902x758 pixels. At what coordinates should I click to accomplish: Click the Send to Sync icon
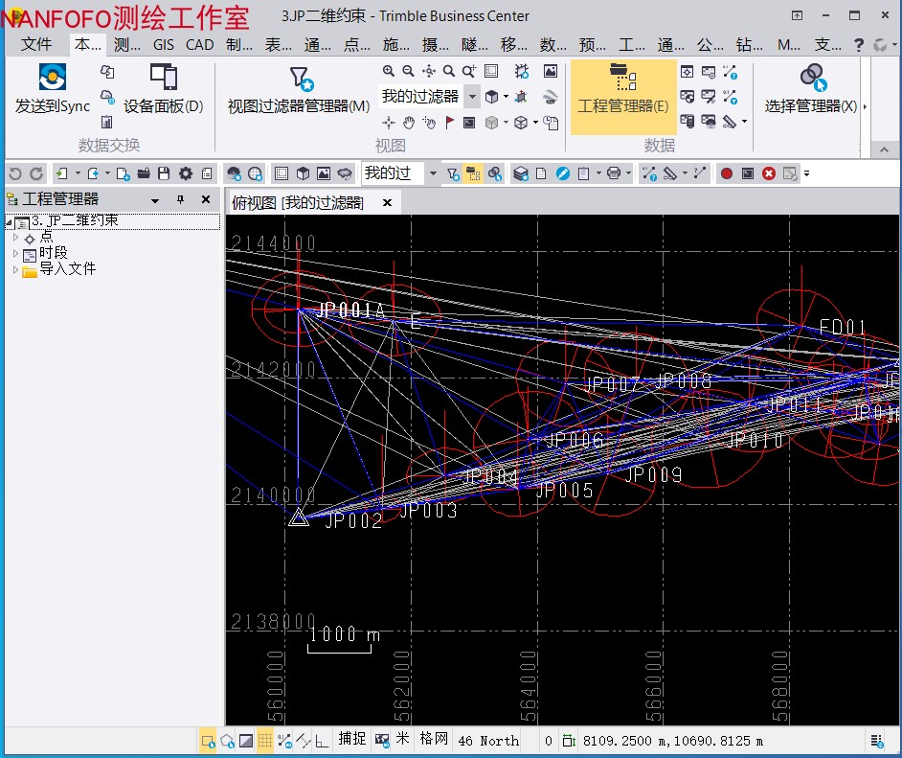[x=52, y=78]
